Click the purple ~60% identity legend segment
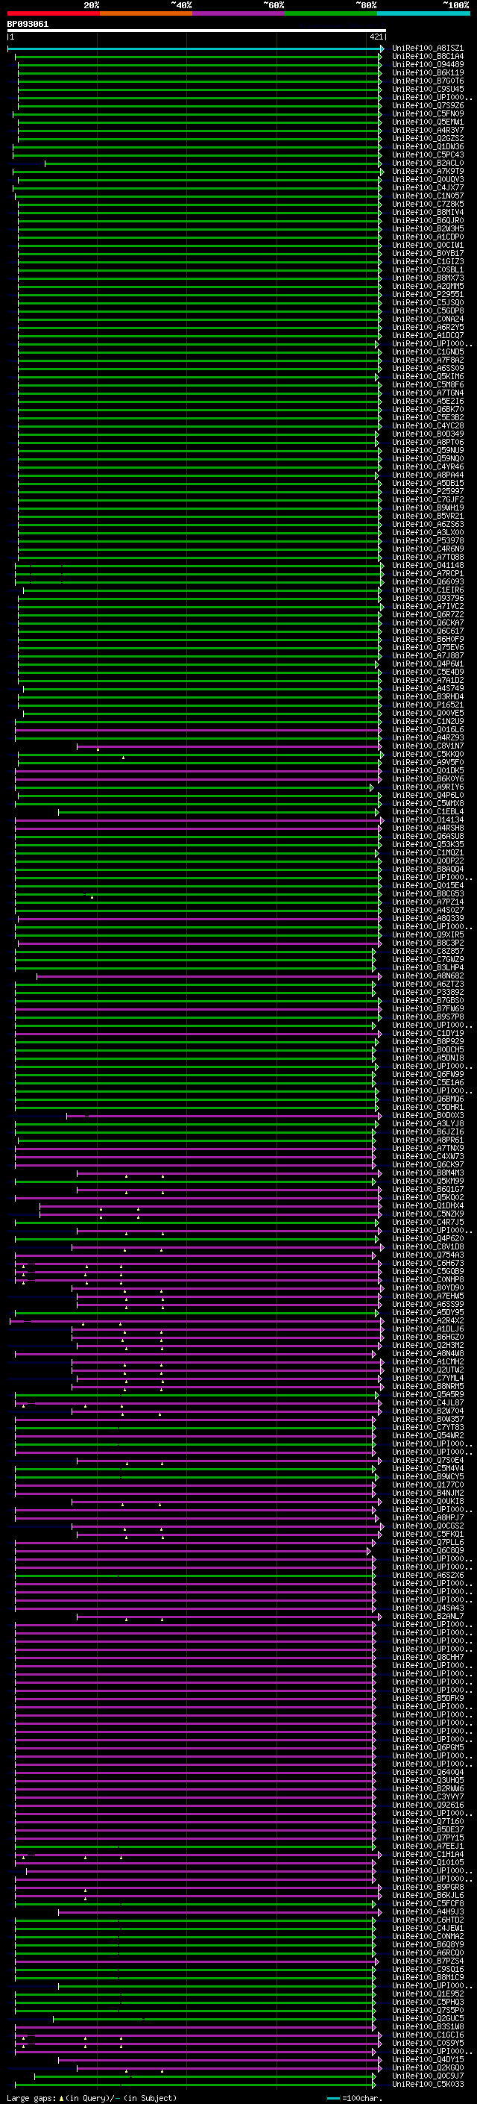Screen dimensions: 477x2104 coord(239,13)
